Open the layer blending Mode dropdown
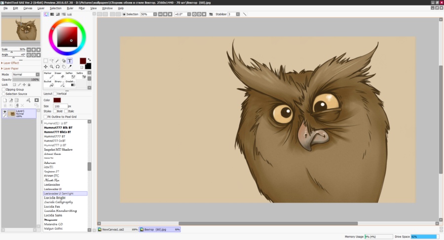This screenshot has width=444, height=240. pyautogui.click(x=26, y=74)
